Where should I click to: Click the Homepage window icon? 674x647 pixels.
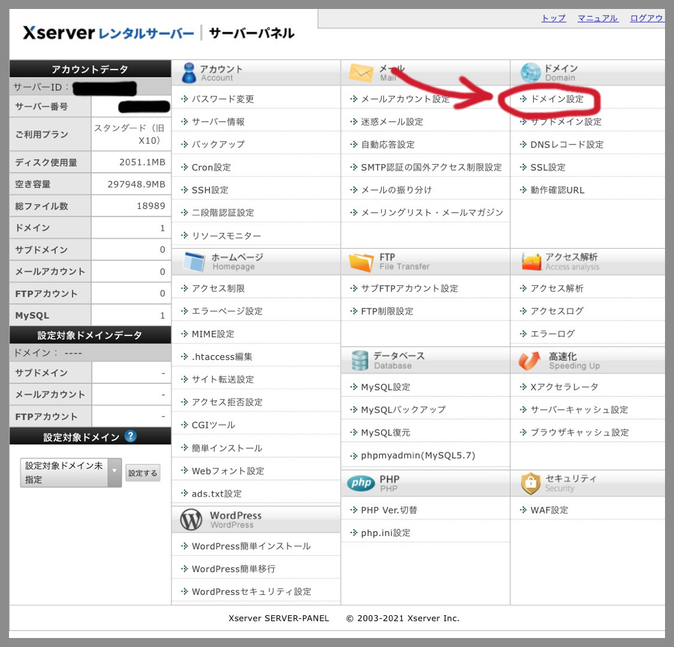tap(194, 262)
